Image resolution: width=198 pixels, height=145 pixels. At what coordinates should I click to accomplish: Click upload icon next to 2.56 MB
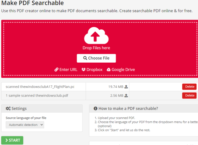coord(126,96)
